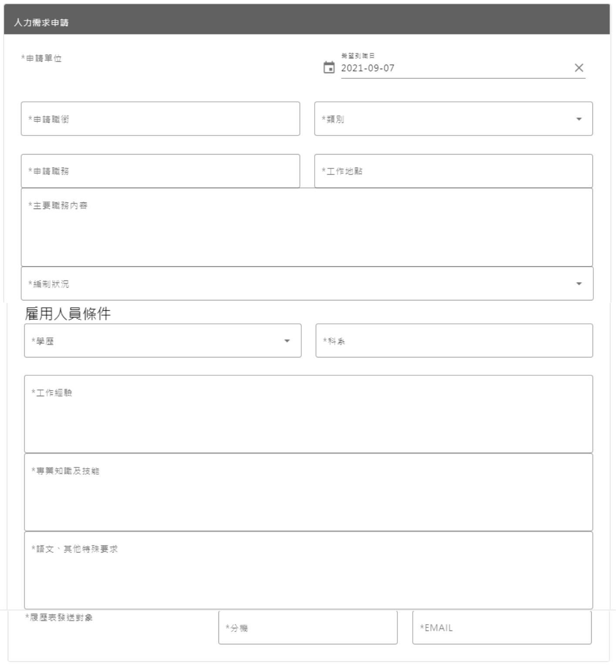This screenshot has width=616, height=670.
Task: Select the EMAIL input field
Action: 503,629
